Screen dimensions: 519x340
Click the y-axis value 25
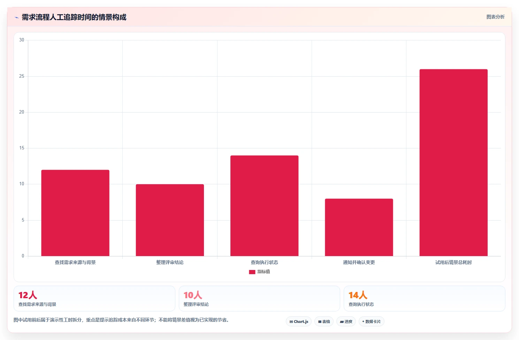click(x=22, y=76)
